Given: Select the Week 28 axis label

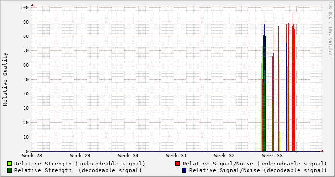Looking at the screenshot, I should pyautogui.click(x=32, y=156).
